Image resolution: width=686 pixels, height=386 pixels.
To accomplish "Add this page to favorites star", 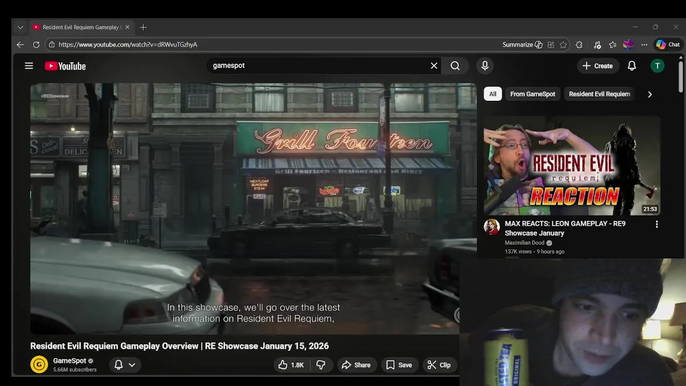I will coord(563,44).
